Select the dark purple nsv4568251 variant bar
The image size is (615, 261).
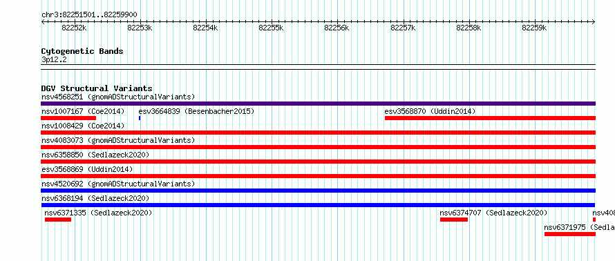click(318, 104)
